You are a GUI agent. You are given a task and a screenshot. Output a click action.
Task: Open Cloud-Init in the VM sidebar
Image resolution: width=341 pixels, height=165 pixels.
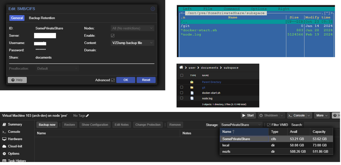click(x=15, y=146)
